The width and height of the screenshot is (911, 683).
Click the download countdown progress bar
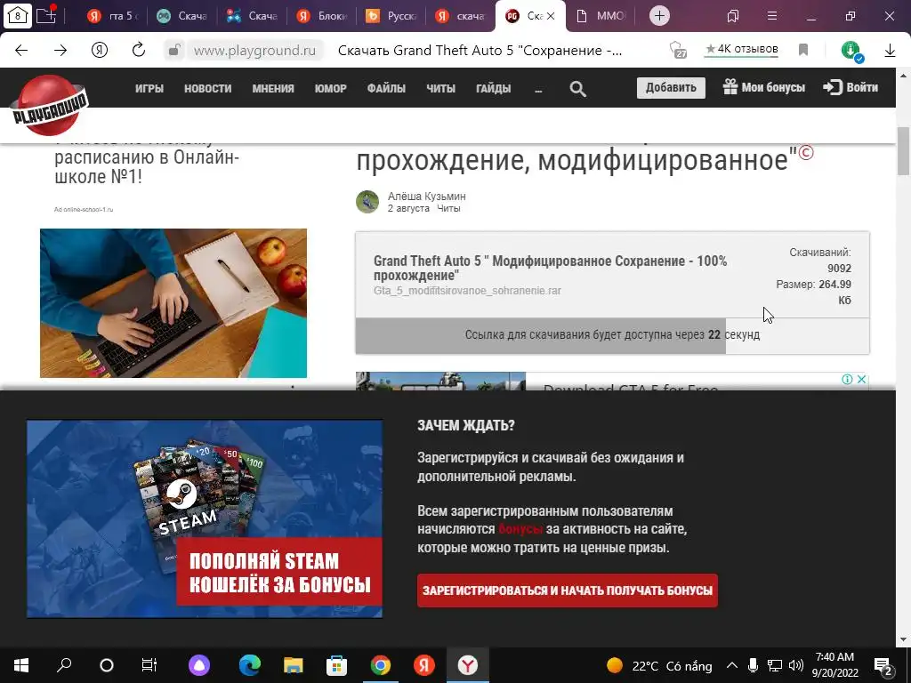click(612, 335)
